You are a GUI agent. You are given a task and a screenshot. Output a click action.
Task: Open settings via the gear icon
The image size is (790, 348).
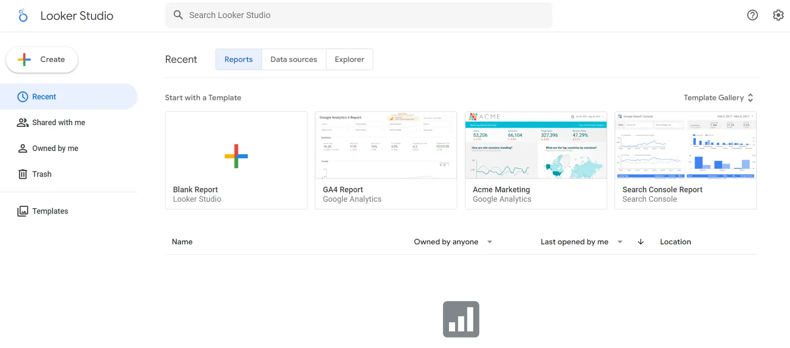778,15
